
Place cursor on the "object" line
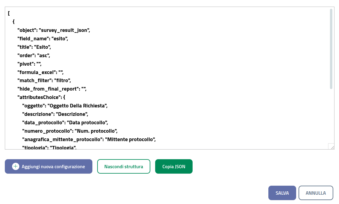[x=54, y=30]
